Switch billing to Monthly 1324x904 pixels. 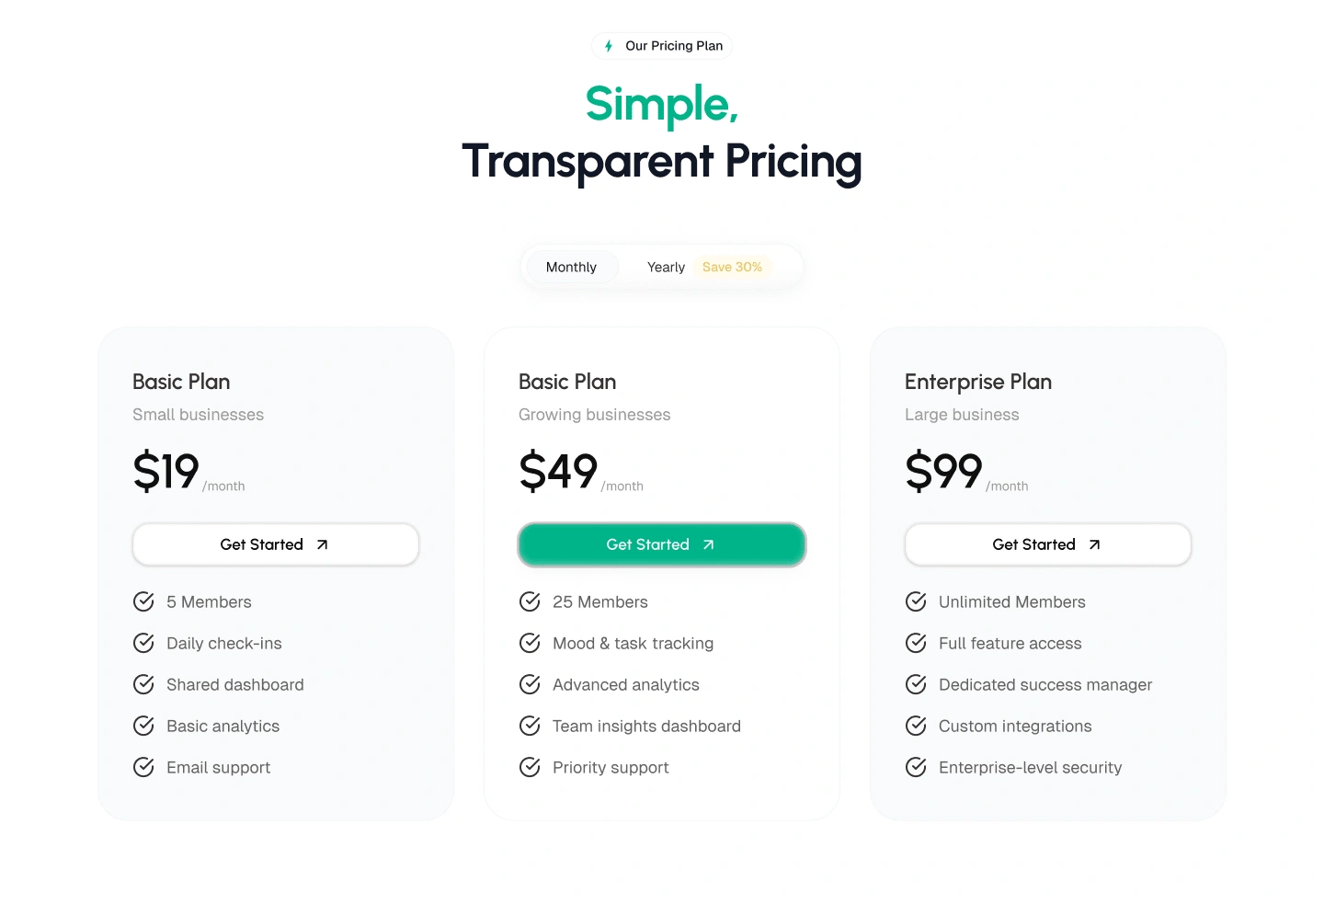click(571, 267)
